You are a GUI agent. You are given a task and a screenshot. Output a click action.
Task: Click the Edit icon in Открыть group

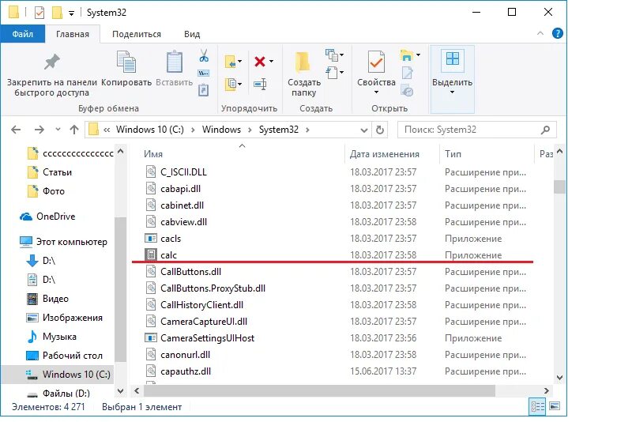pyautogui.click(x=407, y=73)
